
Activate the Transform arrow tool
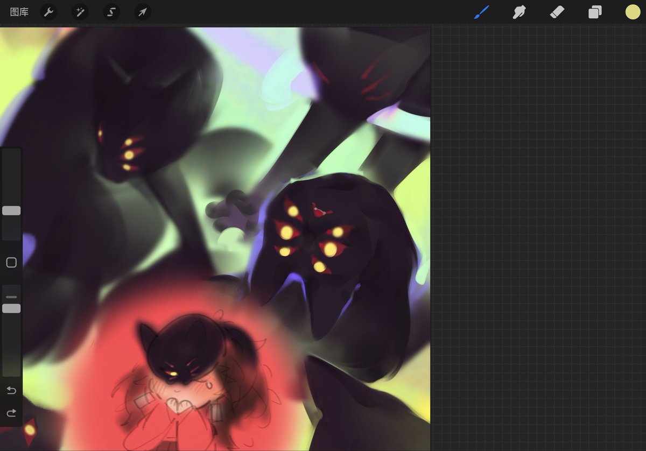tap(143, 12)
